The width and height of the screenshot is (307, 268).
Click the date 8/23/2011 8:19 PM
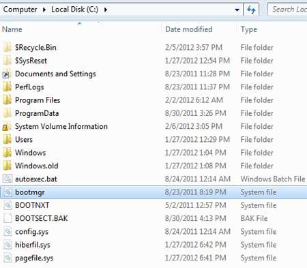click(x=196, y=192)
